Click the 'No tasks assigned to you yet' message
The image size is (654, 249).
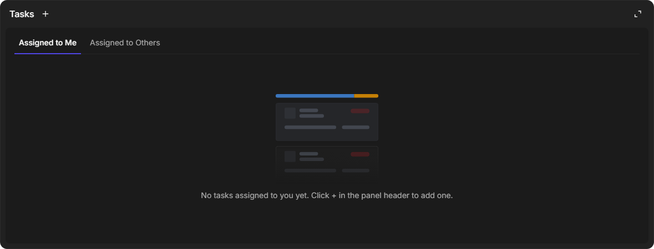pyautogui.click(x=327, y=195)
